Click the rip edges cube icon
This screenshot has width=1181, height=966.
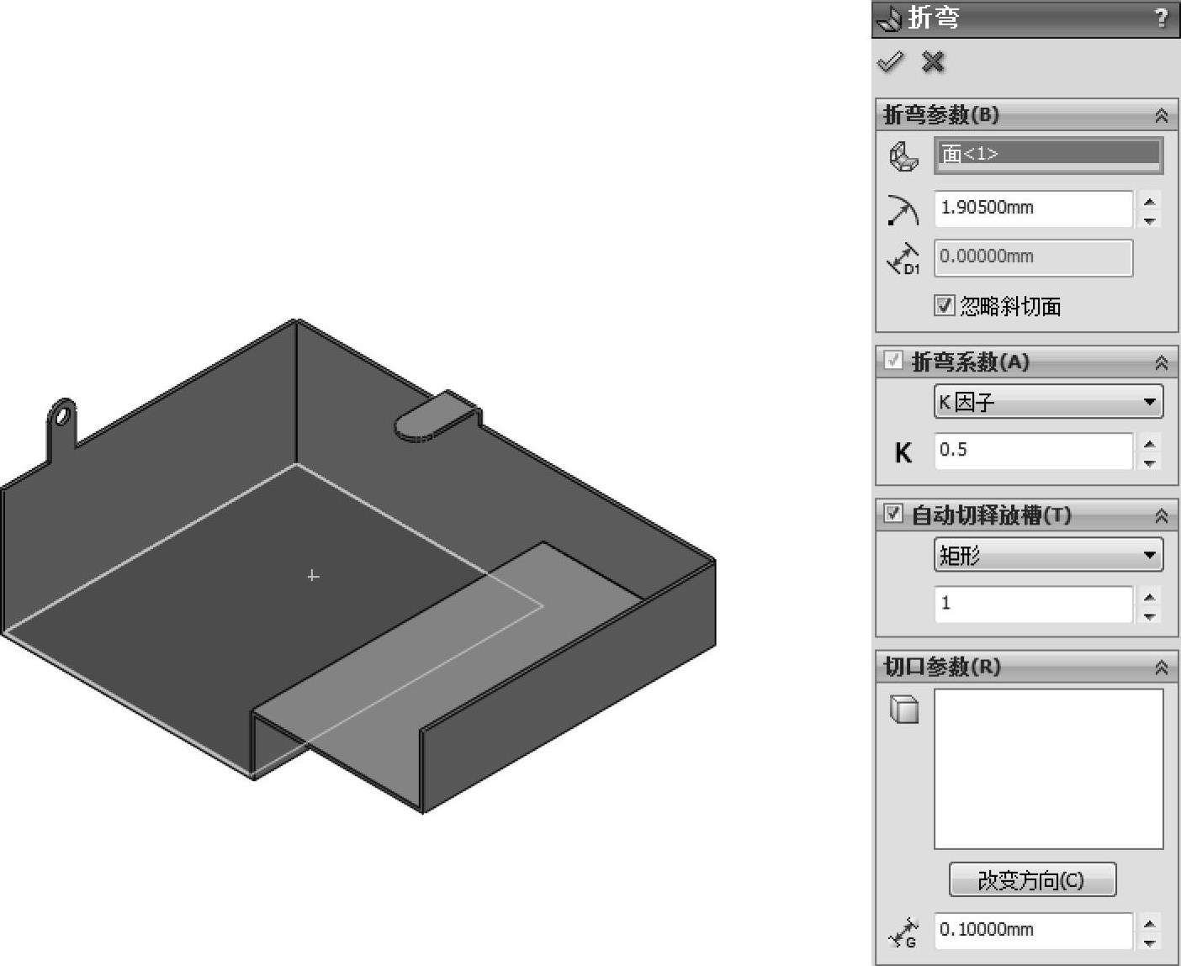pyautogui.click(x=904, y=709)
